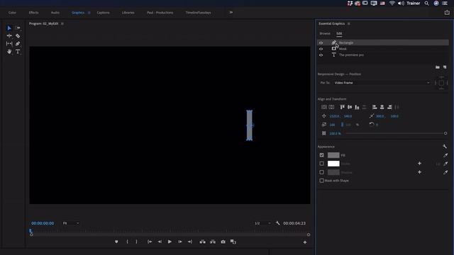
Task: Select the Ripple Edit tool
Action: [9, 36]
